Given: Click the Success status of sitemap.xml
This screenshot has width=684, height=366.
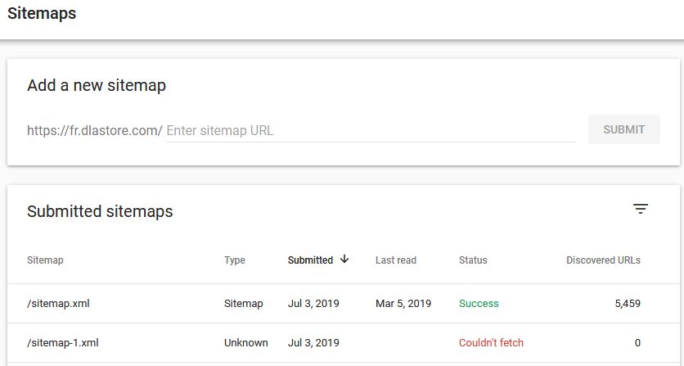Looking at the screenshot, I should point(479,304).
